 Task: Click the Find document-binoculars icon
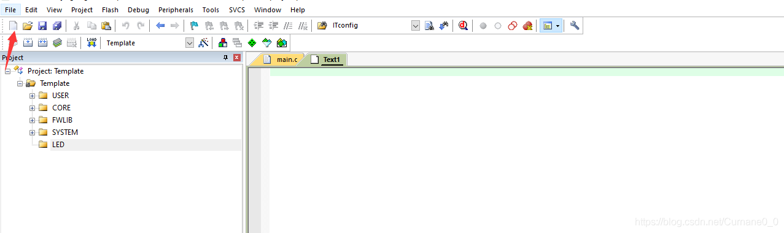coord(429,26)
